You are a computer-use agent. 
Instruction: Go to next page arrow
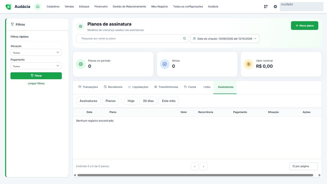[203, 166]
